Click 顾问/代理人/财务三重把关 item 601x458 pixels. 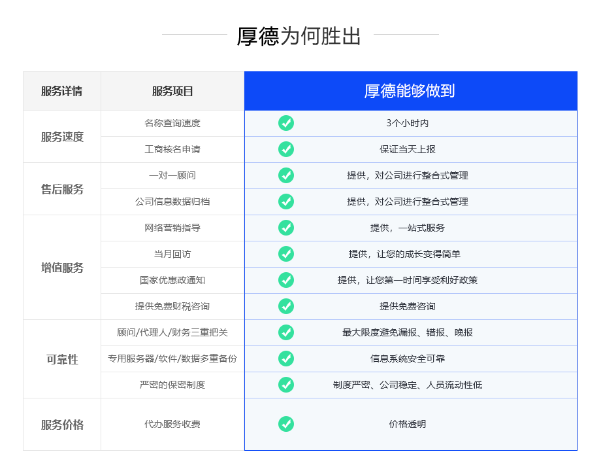172,332
